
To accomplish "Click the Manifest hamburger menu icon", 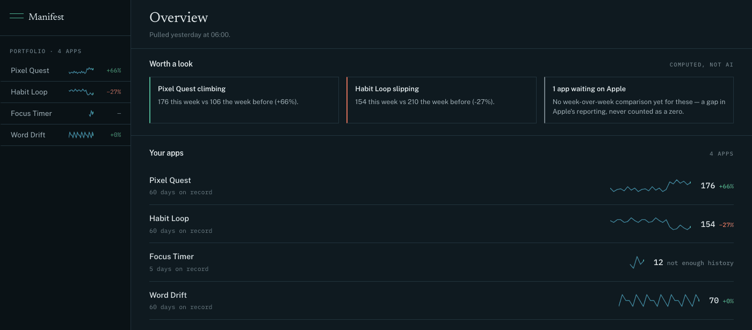I will (17, 17).
